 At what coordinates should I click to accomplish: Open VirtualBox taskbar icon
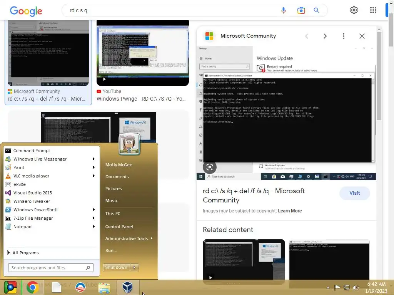click(127, 287)
